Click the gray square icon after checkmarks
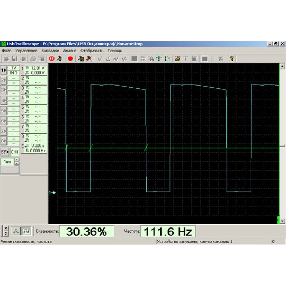Image resolution: width=286 pixels, height=286 pixels. 134,59
